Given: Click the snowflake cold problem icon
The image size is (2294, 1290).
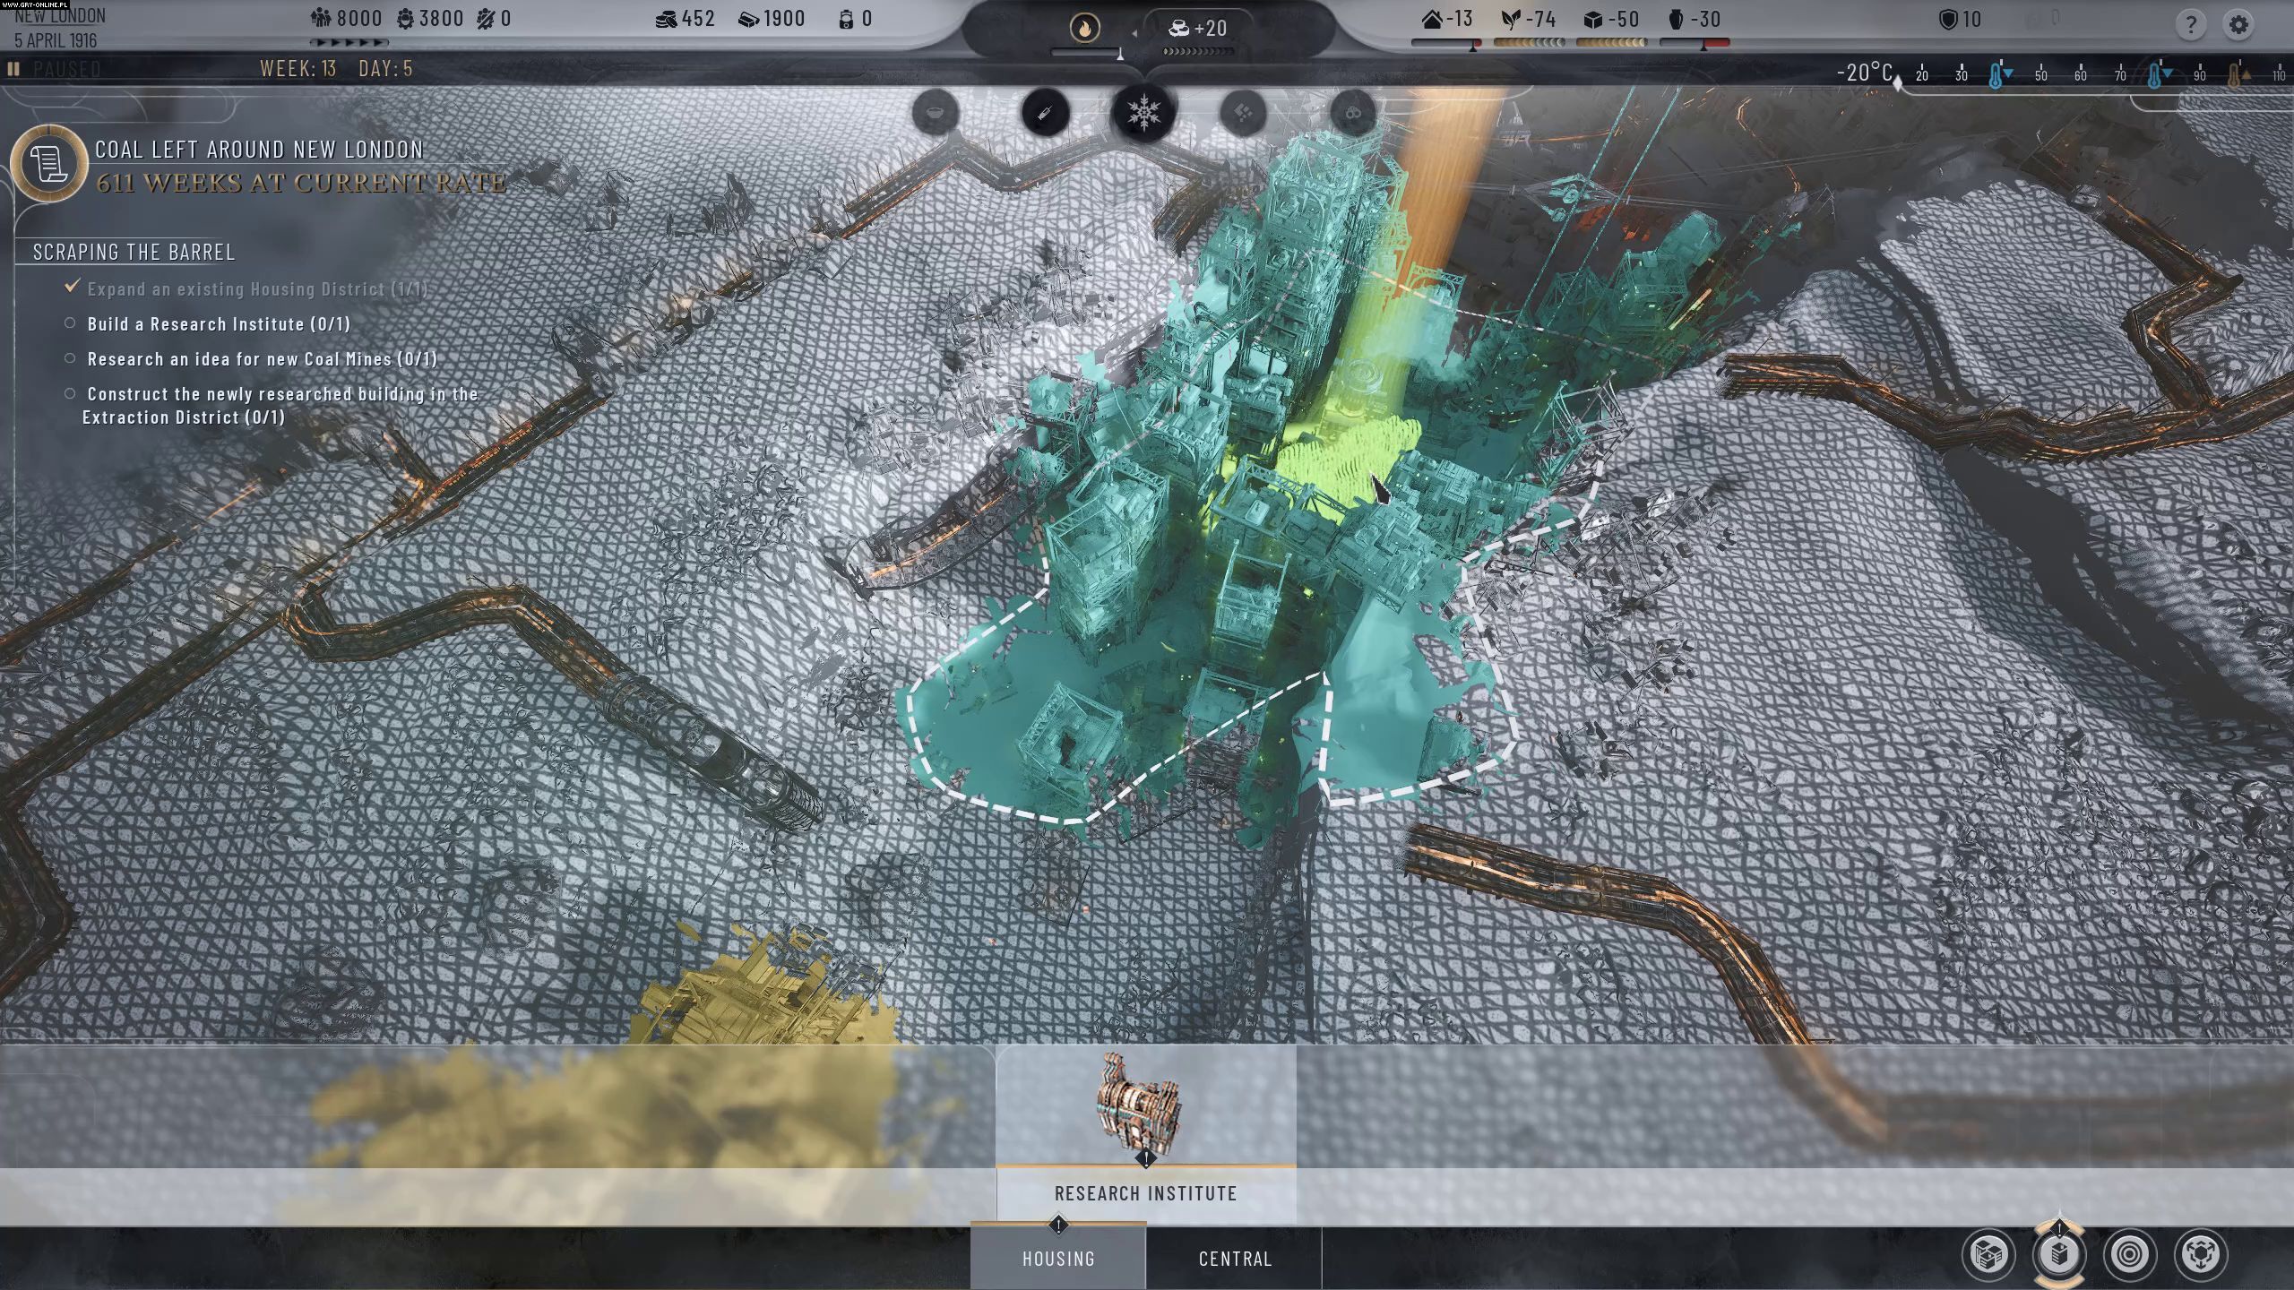Looking at the screenshot, I should click(1143, 114).
